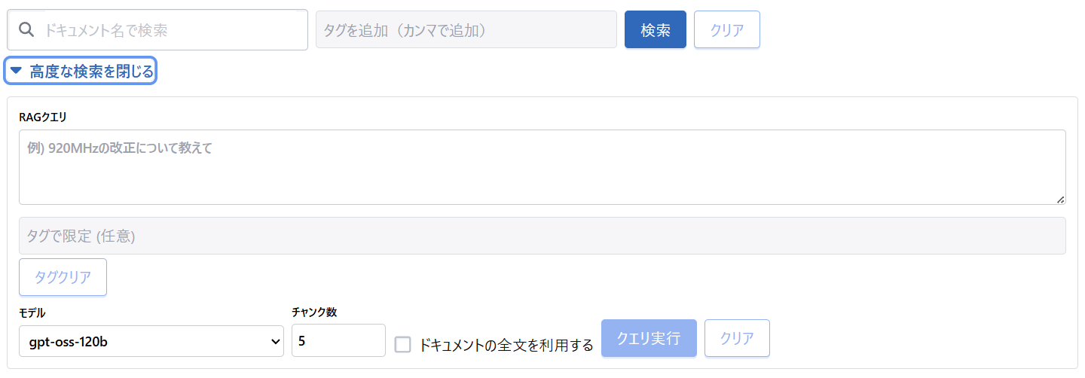Click the チャンク数 field showing 5
Image resolution: width=1085 pixels, height=378 pixels.
coord(338,341)
